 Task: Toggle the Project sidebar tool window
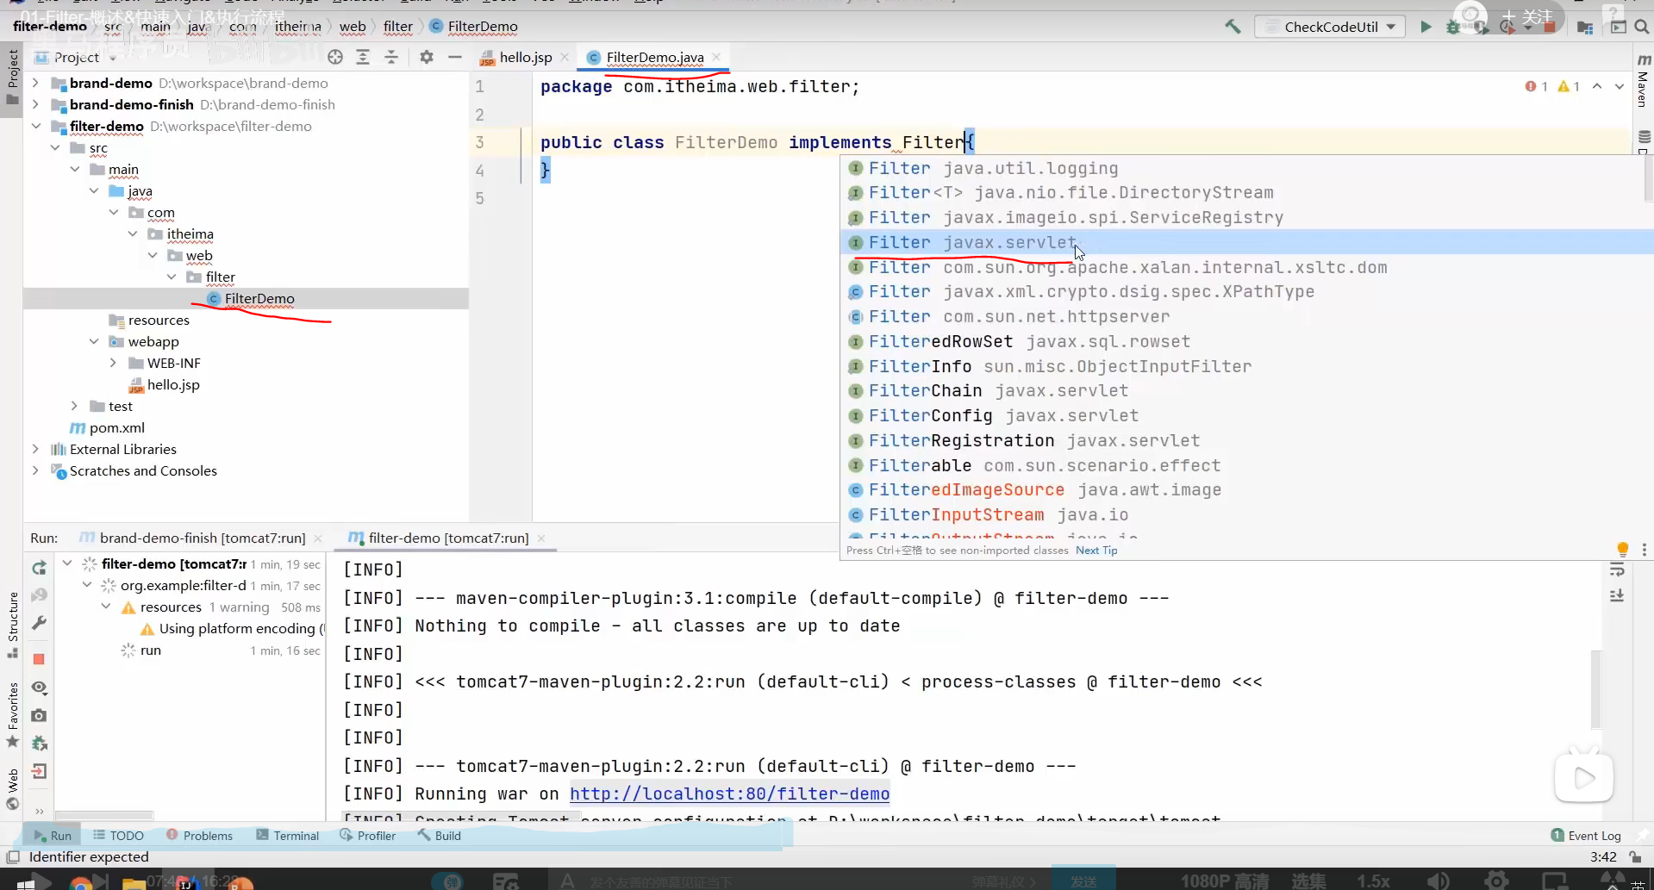(12, 78)
